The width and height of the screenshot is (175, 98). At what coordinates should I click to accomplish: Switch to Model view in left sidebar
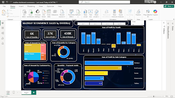[3, 33]
